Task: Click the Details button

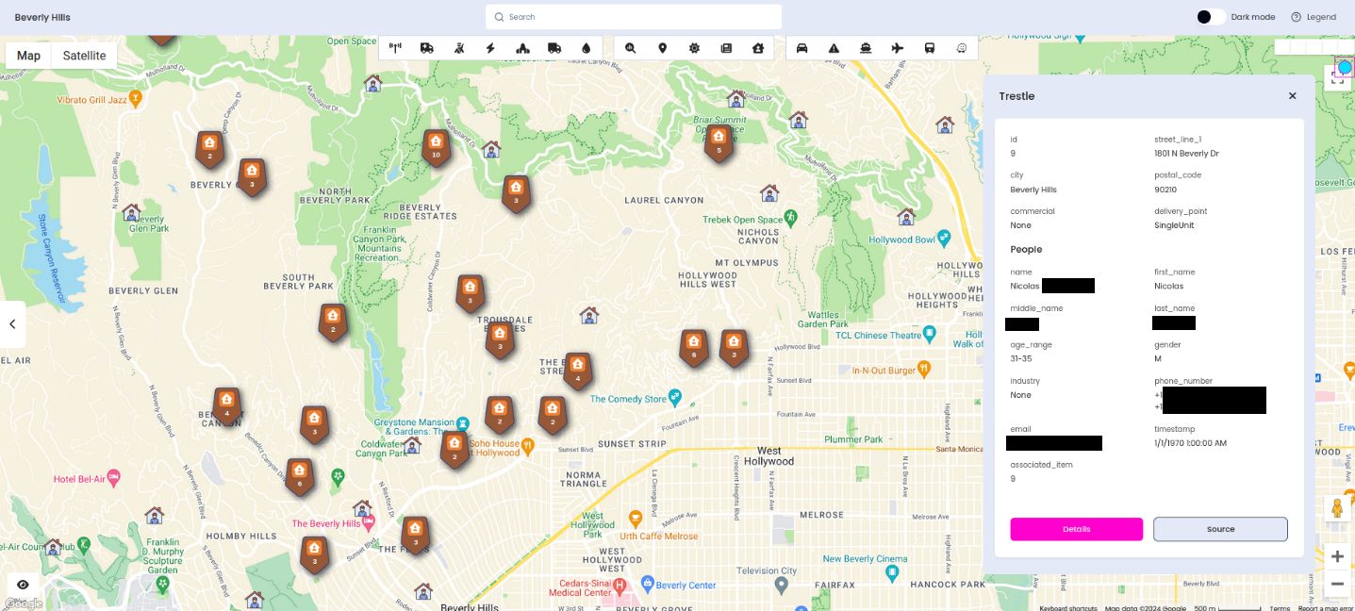Action: (1076, 529)
